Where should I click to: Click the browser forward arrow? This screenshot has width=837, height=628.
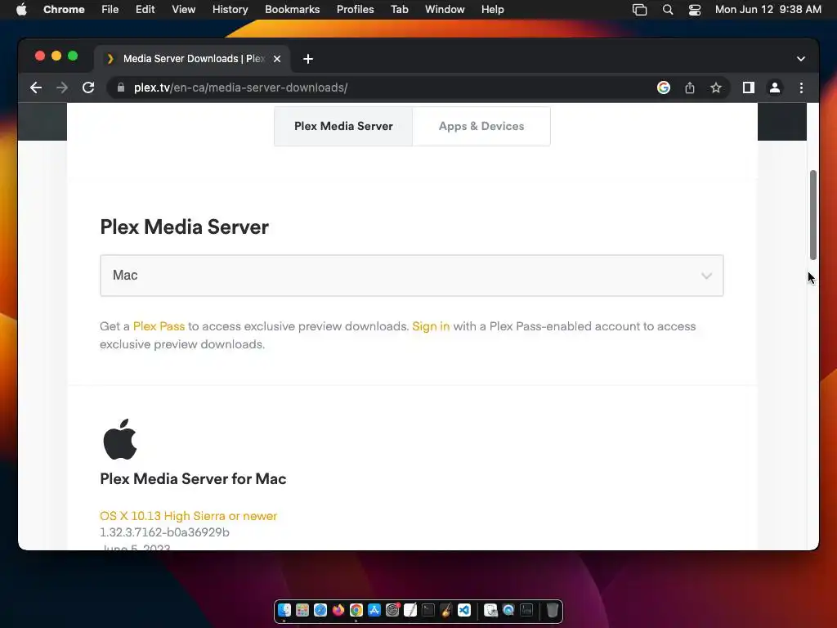click(62, 87)
